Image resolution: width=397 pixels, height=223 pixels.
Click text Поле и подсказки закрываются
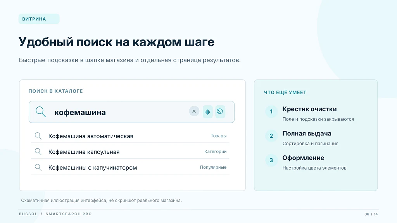[x=318, y=119]
